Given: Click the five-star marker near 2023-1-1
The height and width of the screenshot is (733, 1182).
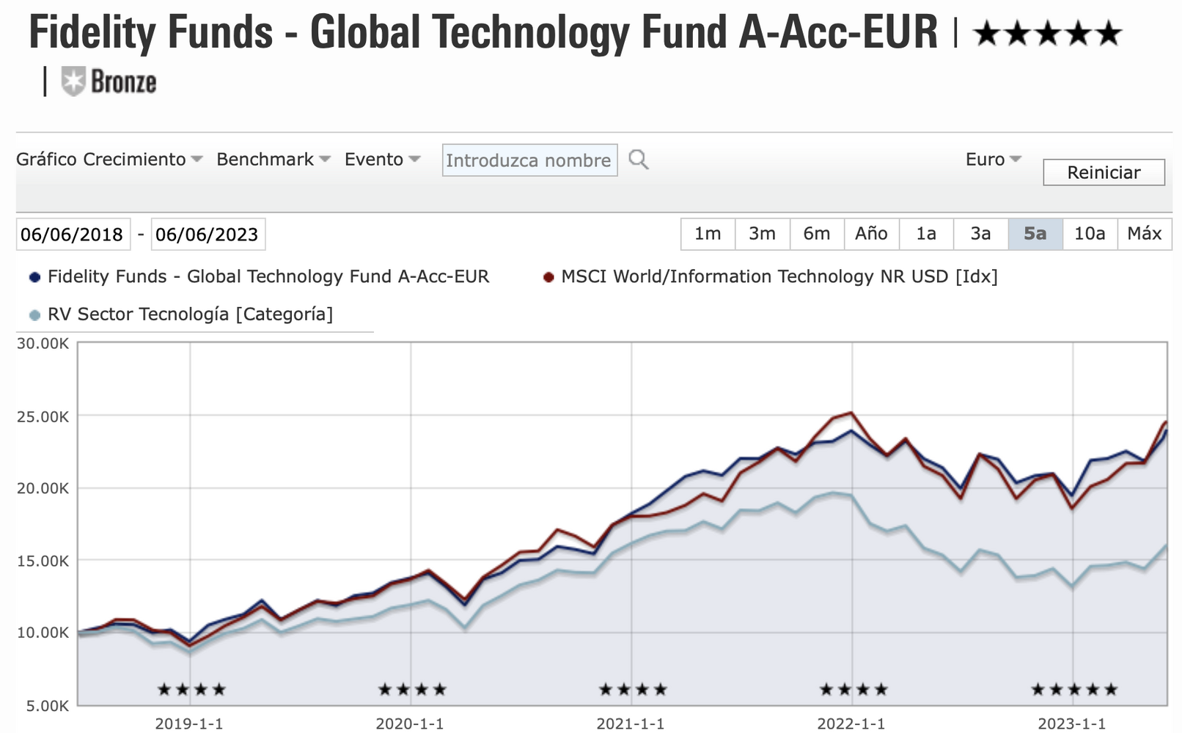Looking at the screenshot, I should click(x=1074, y=689).
